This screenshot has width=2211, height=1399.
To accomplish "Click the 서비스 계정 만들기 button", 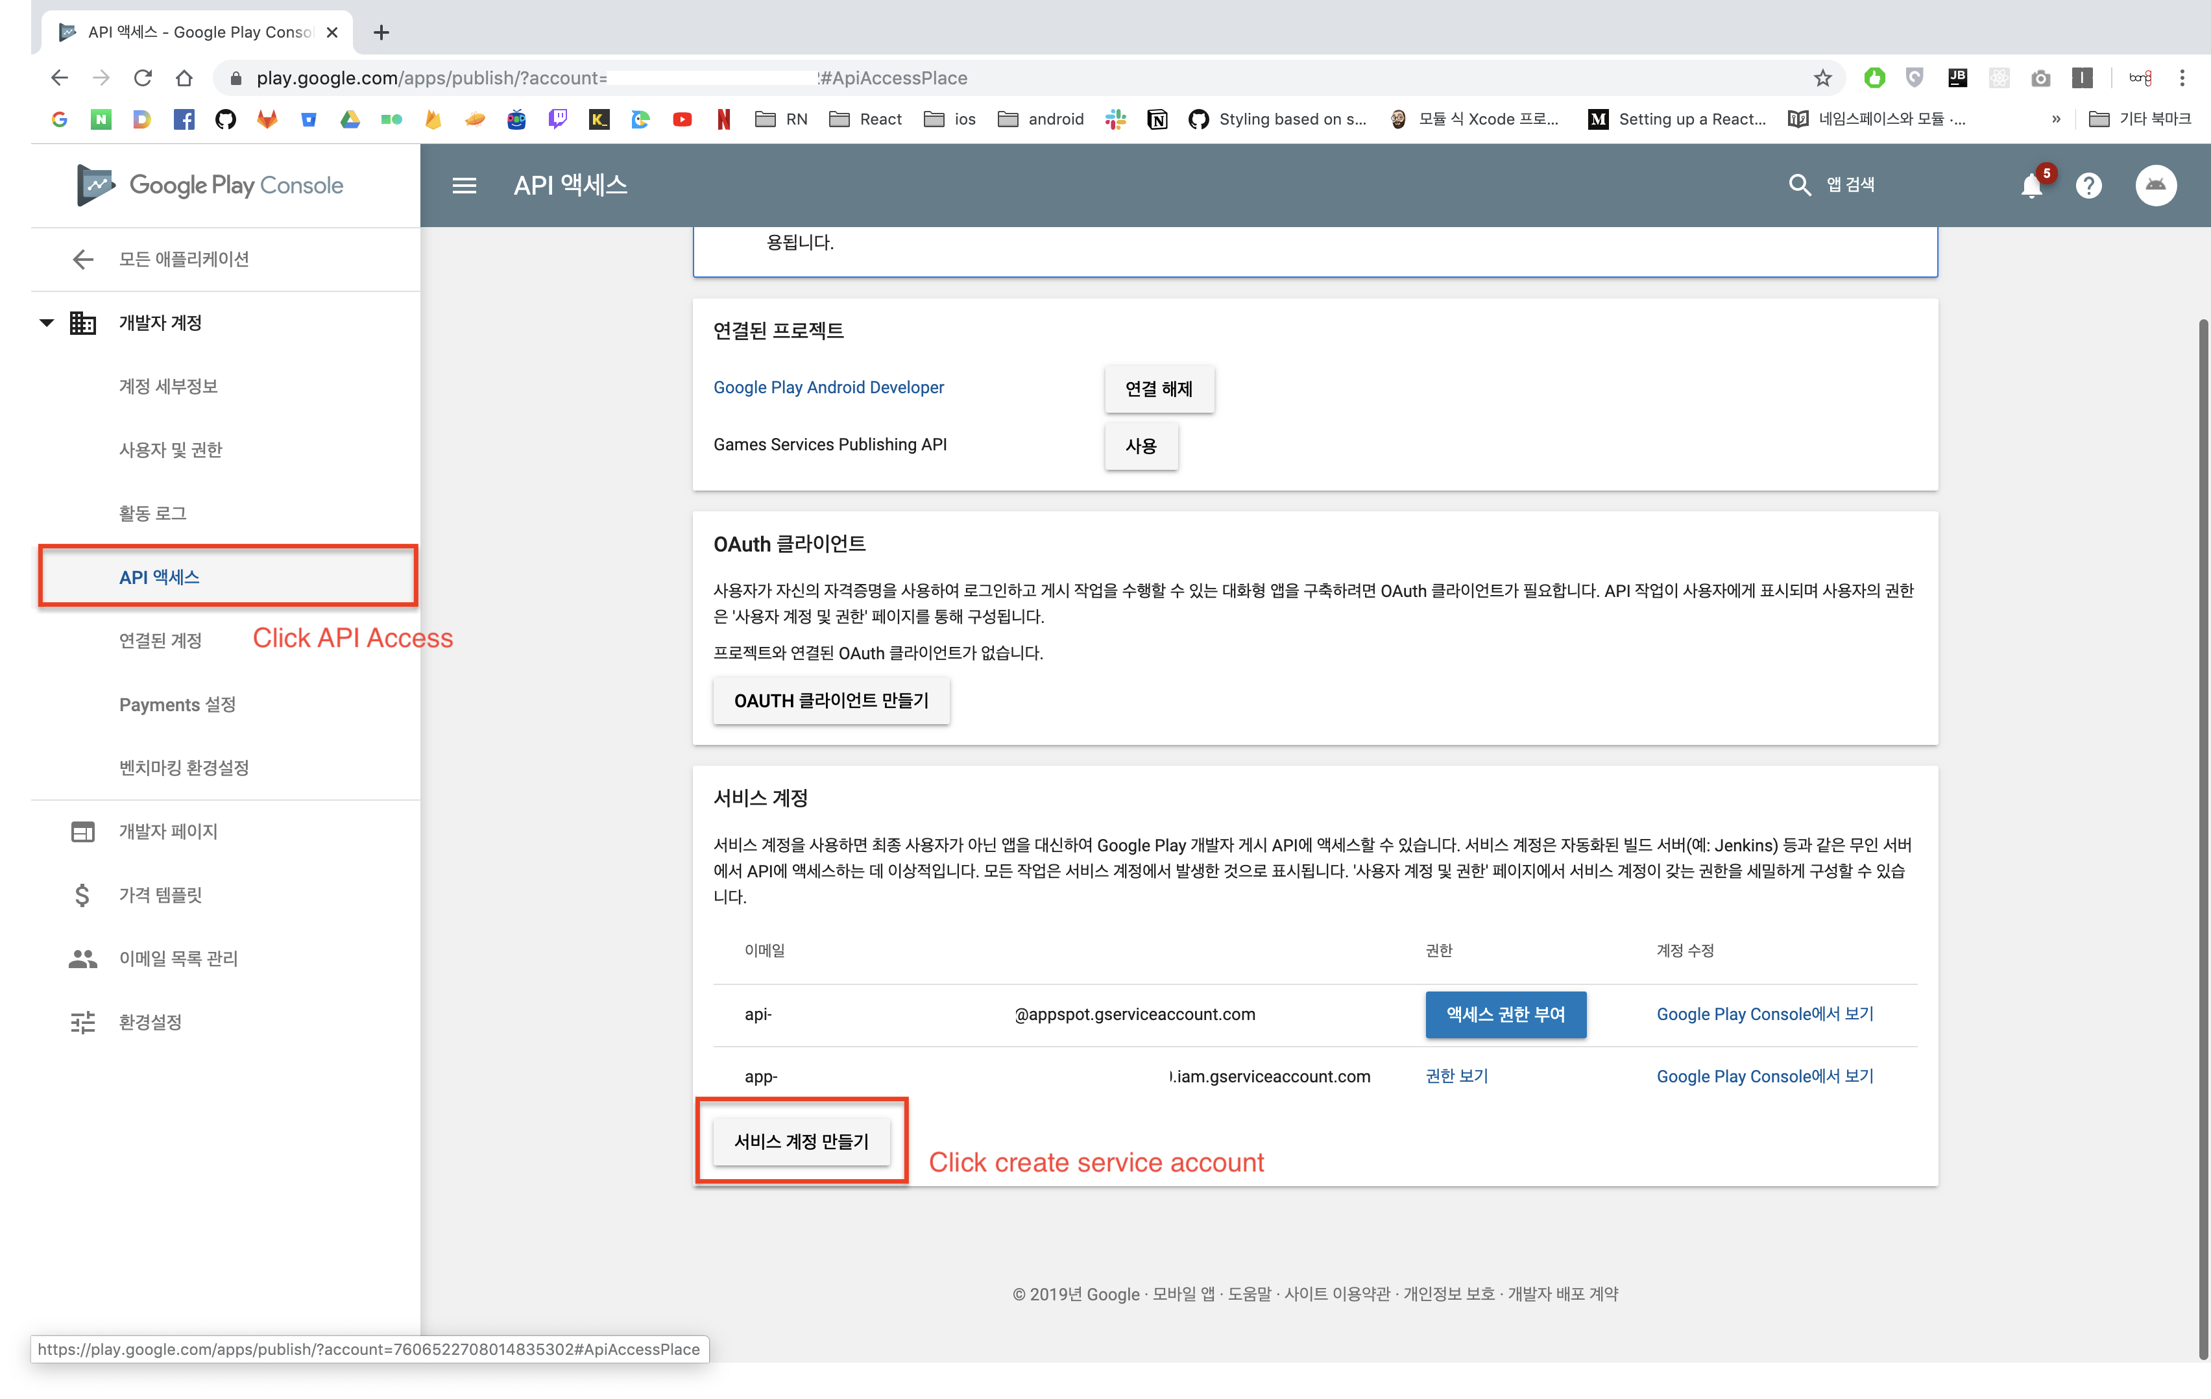I will (801, 1141).
